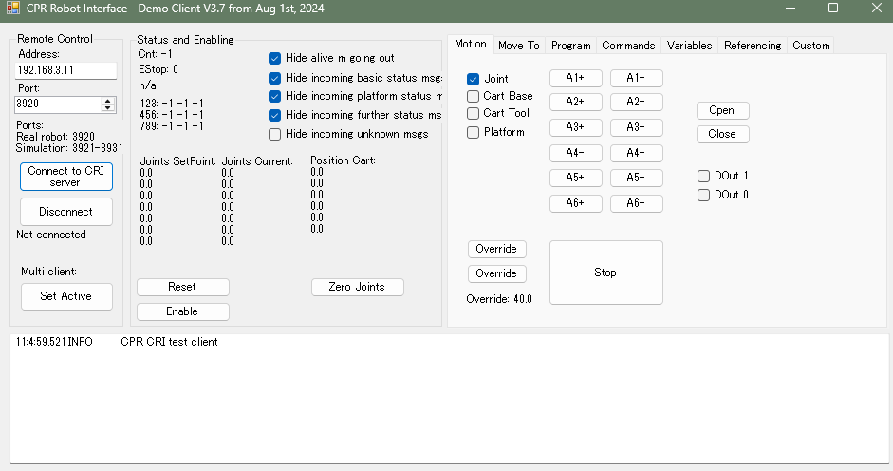Increase the Port value with up arrow
The width and height of the screenshot is (893, 471).
[108, 100]
